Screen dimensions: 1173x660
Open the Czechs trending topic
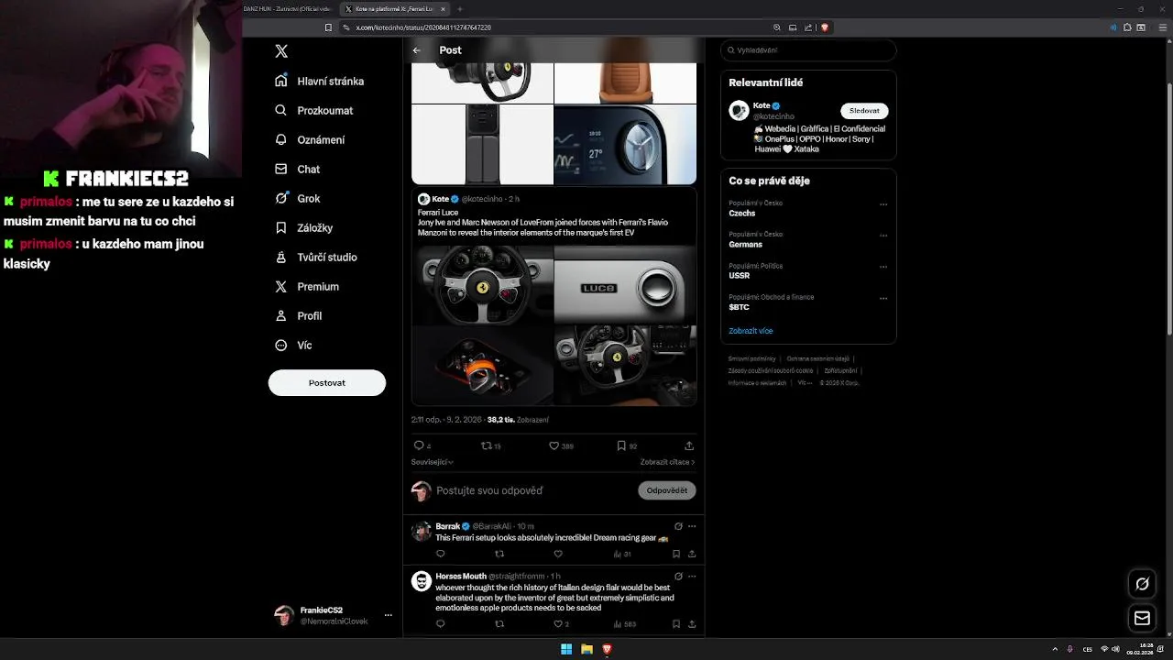[742, 213]
